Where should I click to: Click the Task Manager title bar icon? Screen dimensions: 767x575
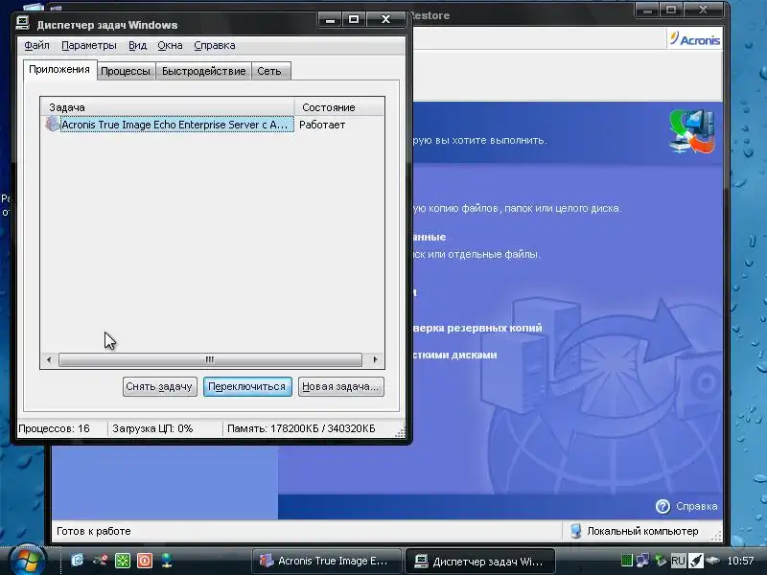tap(23, 23)
